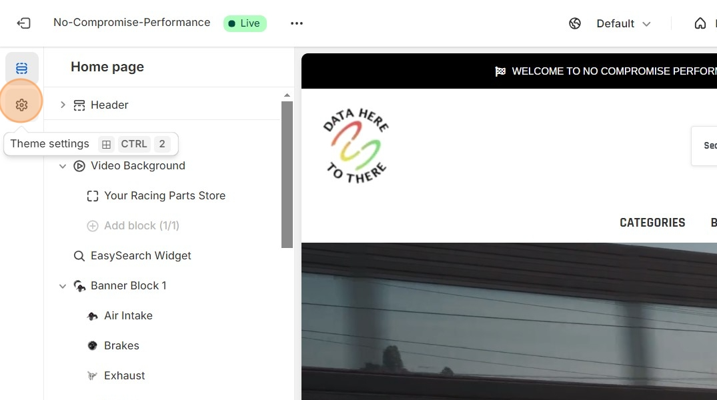Click the Exhaust block icon
Image resolution: width=717 pixels, height=400 pixels.
[x=92, y=376]
